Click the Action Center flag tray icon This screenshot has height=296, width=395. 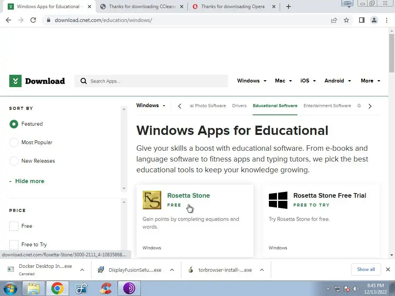tap(347, 289)
